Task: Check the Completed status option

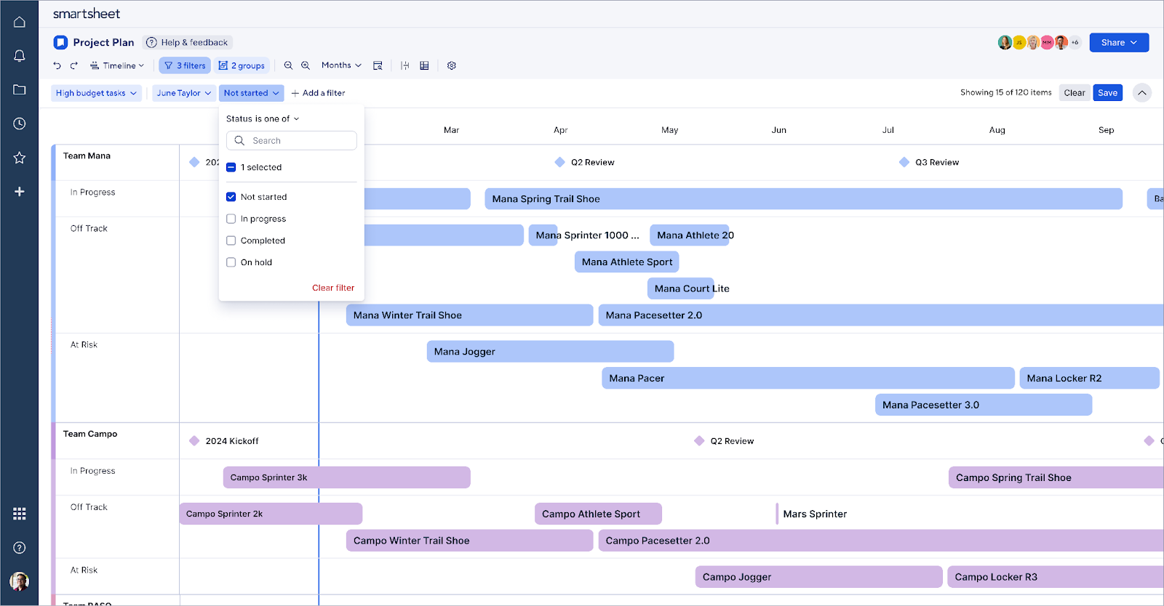Action: [231, 241]
